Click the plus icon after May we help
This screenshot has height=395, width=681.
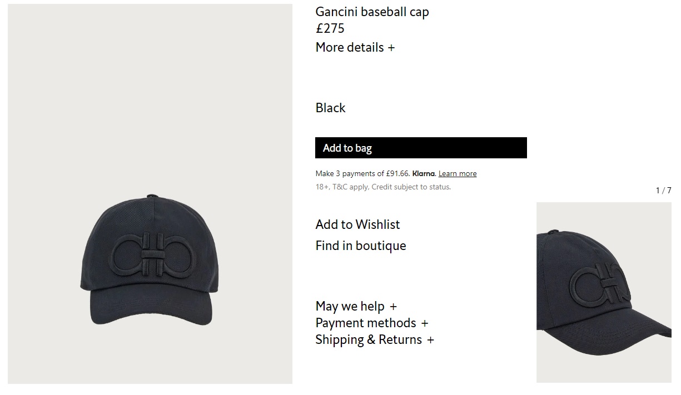394,307
